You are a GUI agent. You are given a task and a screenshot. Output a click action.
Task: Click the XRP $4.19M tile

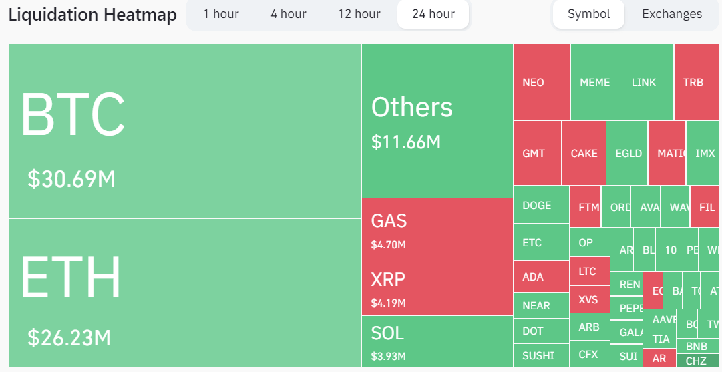437,287
